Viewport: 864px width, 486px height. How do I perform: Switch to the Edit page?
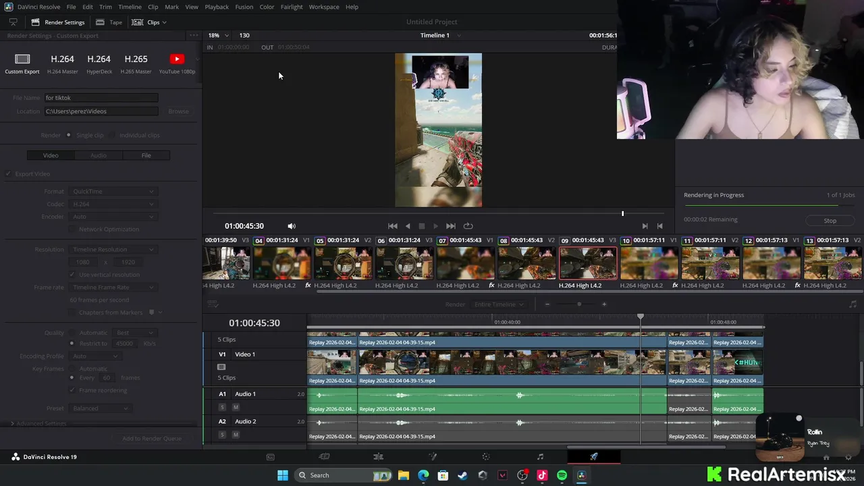coord(378,457)
